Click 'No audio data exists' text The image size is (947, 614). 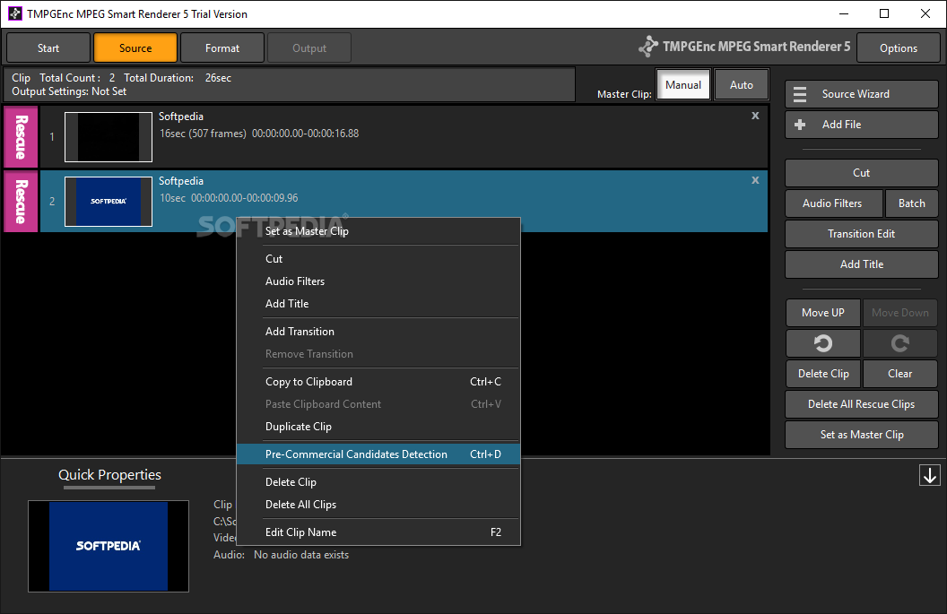point(301,555)
